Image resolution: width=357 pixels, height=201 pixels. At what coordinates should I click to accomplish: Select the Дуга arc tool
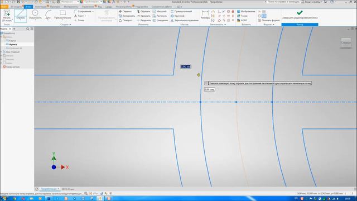(x=48, y=15)
